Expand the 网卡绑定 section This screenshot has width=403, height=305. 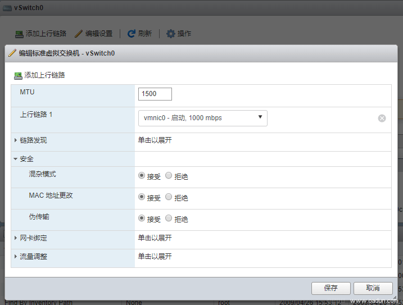[x=16, y=238]
